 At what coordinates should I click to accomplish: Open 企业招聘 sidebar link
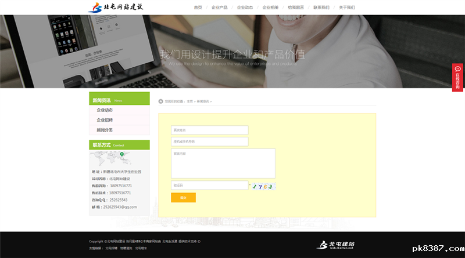tap(105, 120)
